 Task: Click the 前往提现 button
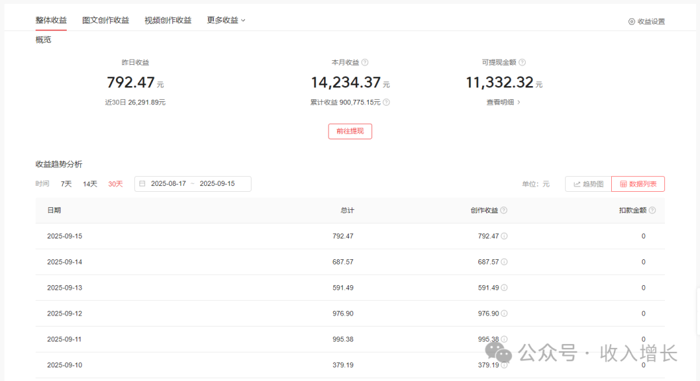tap(350, 131)
